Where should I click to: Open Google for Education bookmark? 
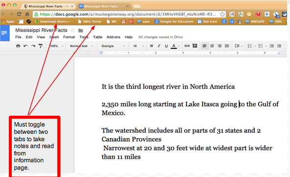[174, 22]
